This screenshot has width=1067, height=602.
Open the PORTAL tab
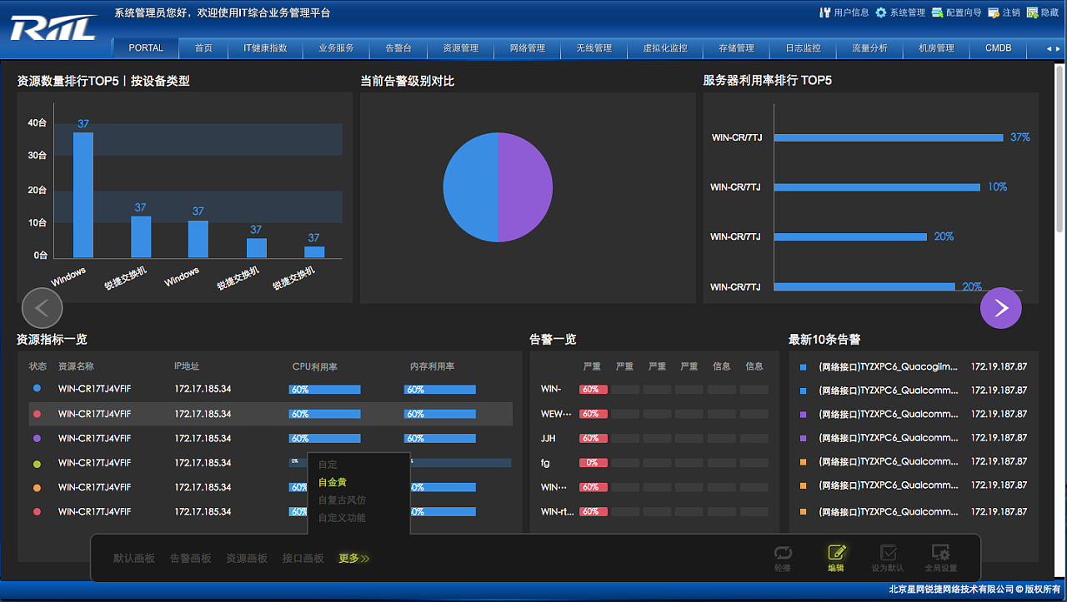pyautogui.click(x=146, y=48)
